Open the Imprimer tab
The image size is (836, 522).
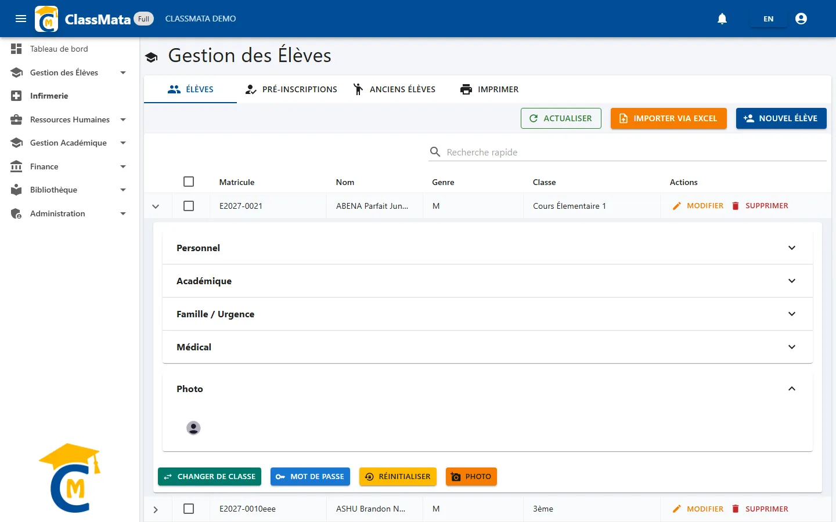click(x=489, y=89)
